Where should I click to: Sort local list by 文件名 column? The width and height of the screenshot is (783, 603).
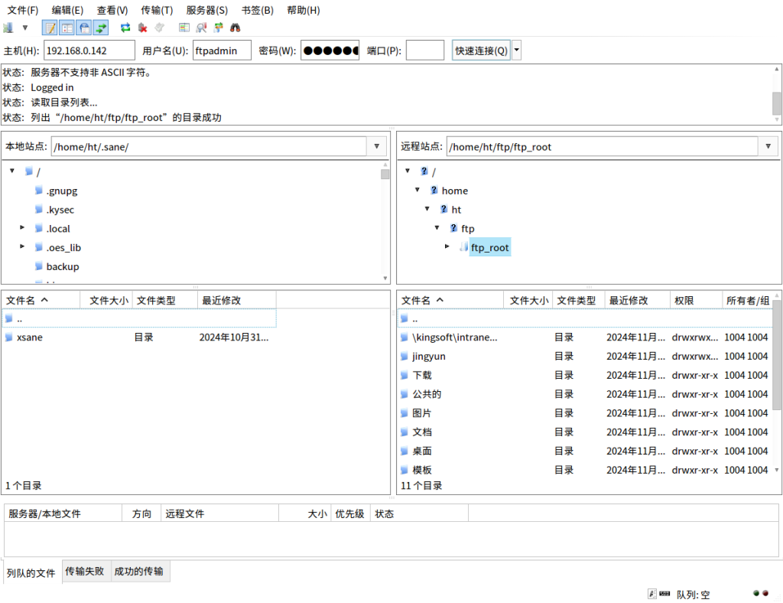pyautogui.click(x=41, y=300)
